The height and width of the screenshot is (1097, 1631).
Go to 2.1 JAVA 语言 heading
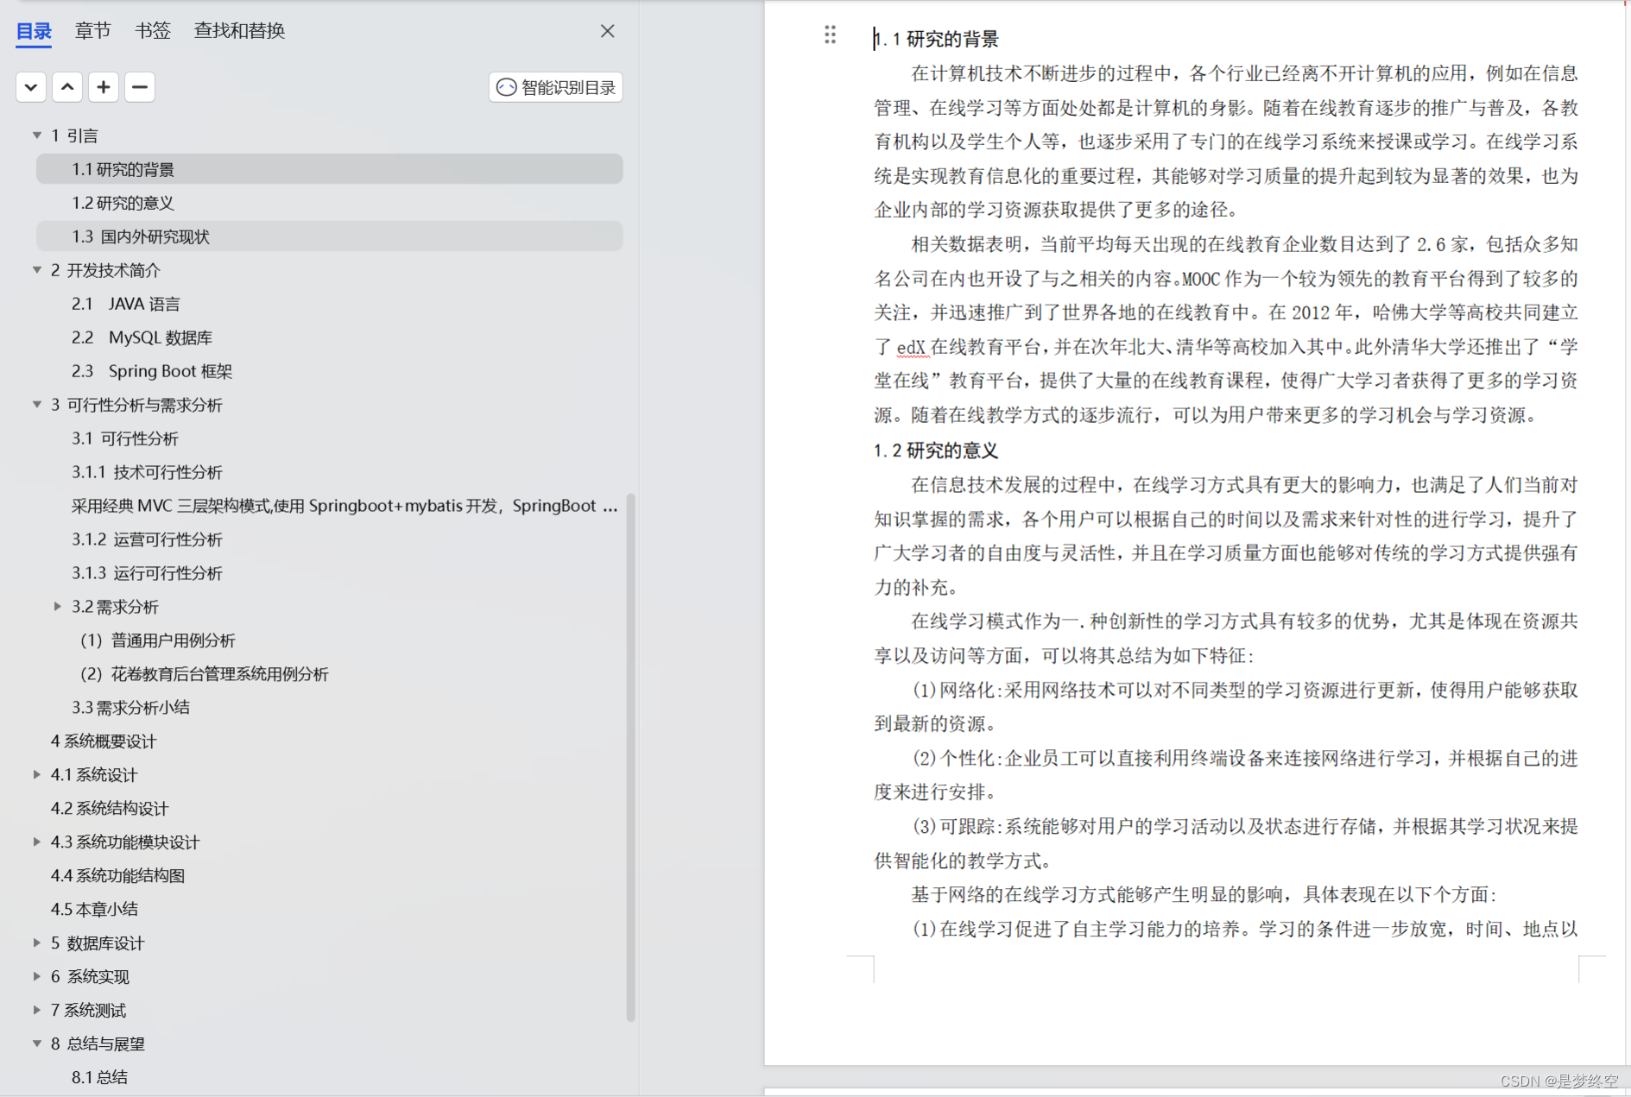(126, 304)
